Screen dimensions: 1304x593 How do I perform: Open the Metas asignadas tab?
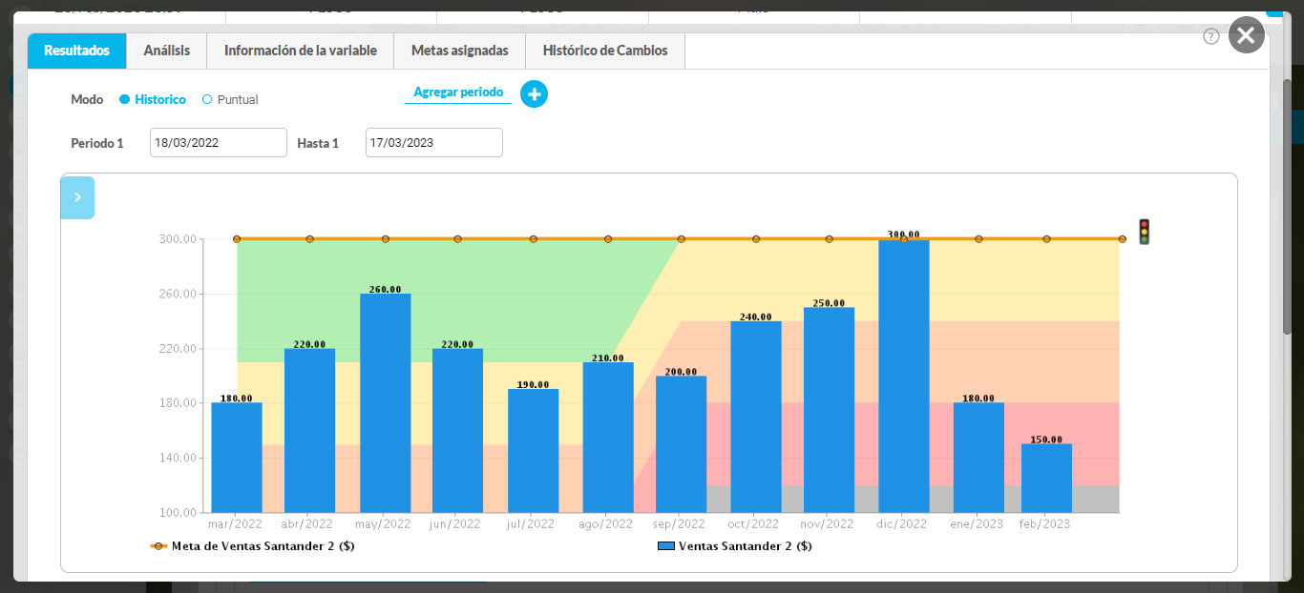pos(459,51)
